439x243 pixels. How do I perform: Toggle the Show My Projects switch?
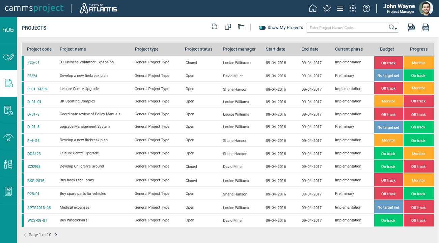point(262,28)
